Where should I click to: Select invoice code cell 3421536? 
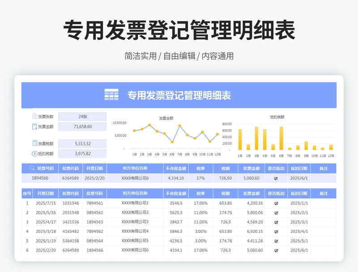[x=71, y=222]
